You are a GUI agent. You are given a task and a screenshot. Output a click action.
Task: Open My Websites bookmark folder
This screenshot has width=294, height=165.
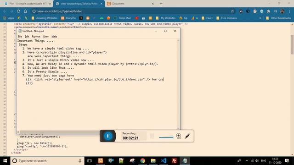click(x=165, y=18)
